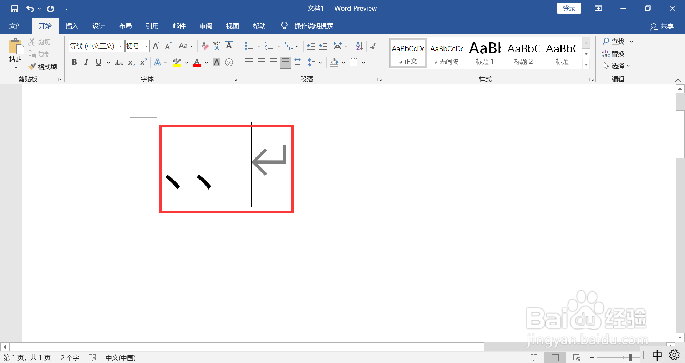Click the Copy (复制) icon

pos(32,54)
